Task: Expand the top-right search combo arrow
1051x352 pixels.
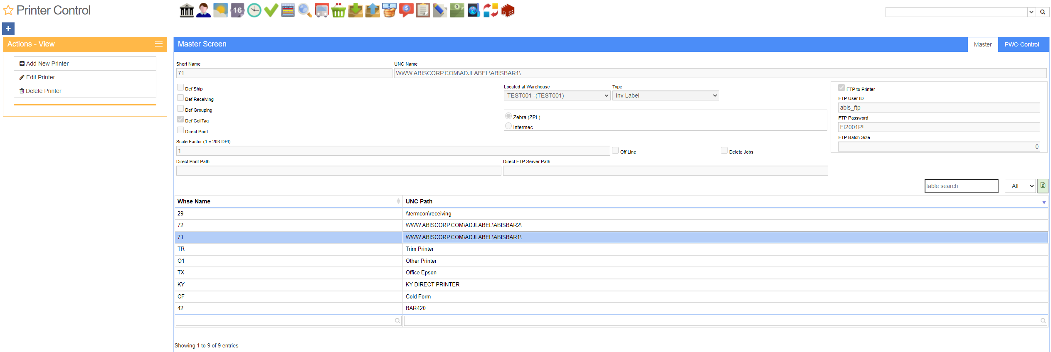Action: (x=1031, y=12)
